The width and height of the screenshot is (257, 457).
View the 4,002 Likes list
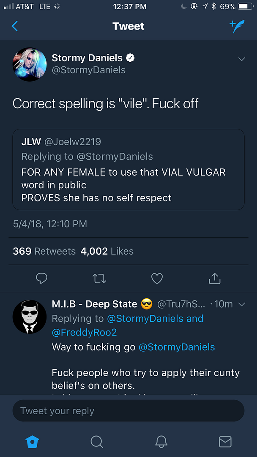(107, 251)
